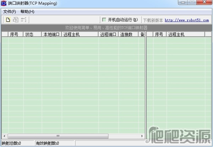Click the 状态 column header
This screenshot has height=147, width=213.
pos(32,34)
